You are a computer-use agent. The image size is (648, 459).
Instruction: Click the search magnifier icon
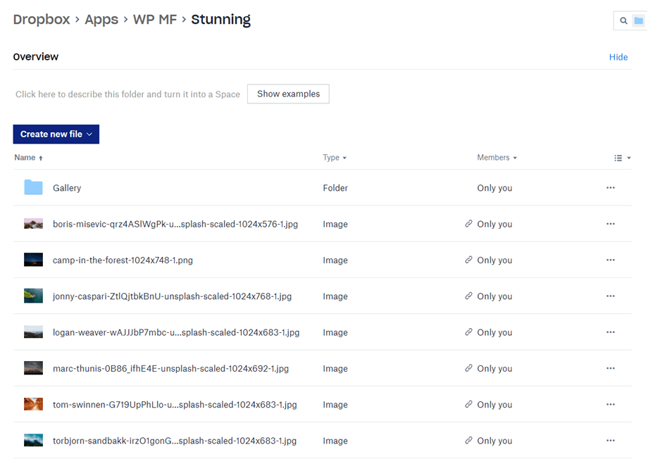(x=623, y=21)
